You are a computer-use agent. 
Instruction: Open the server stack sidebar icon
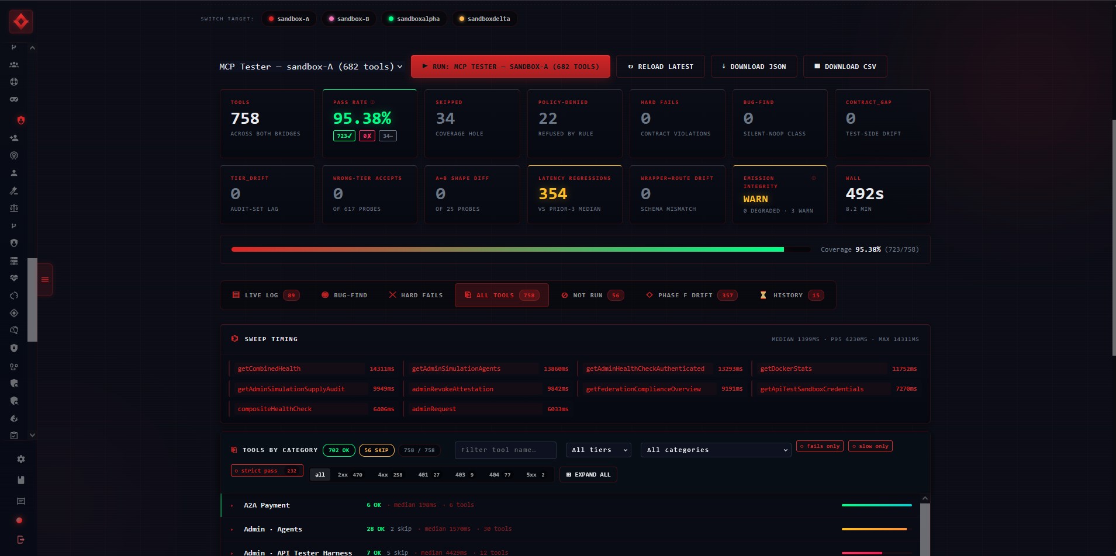coord(14,260)
